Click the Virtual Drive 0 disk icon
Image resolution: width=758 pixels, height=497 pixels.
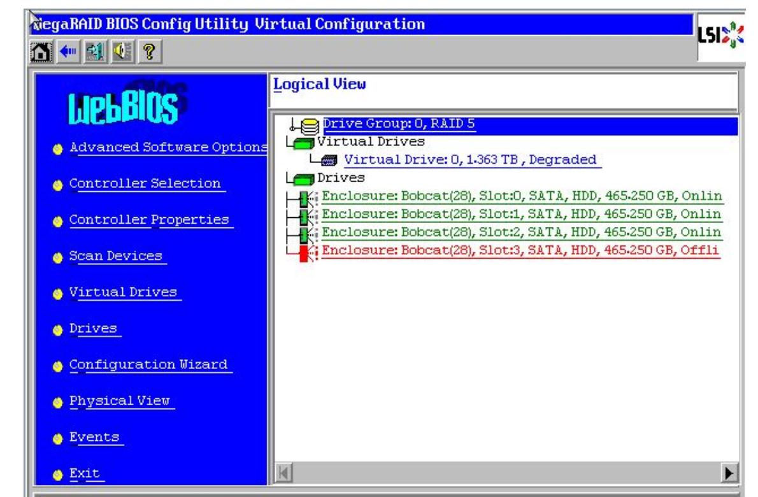click(x=329, y=161)
